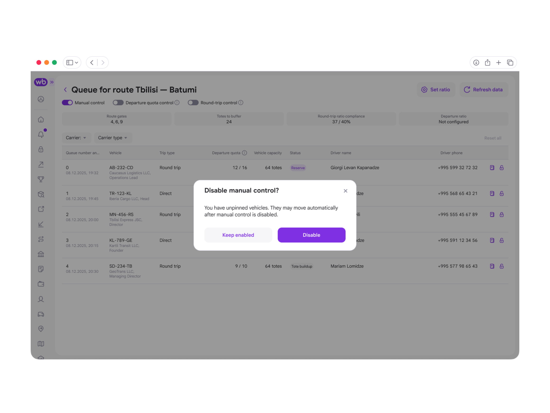Click browser back navigation arrow
550x413 pixels.
point(92,62)
